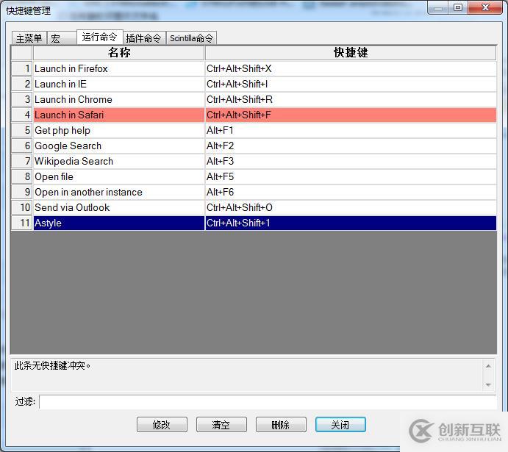This screenshot has width=508, height=452.
Task: Click the Ctrl+Alt+Shift+R shortcut cell
Action: (351, 99)
